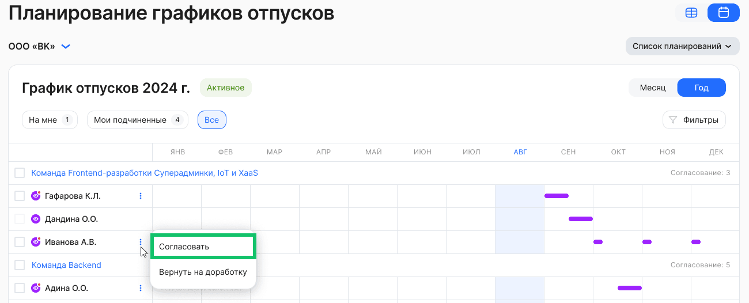
Task: Click eye status icon for Дандина О.О.
Action: (x=36, y=219)
